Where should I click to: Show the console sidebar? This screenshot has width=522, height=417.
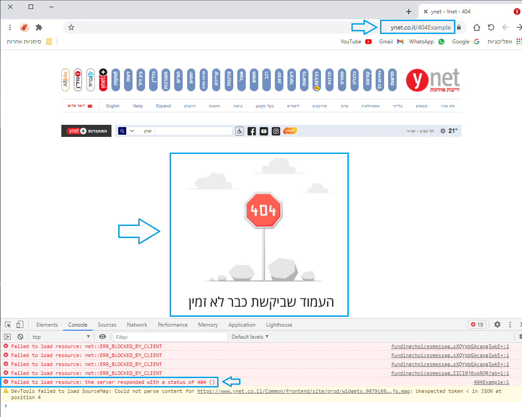point(7,337)
